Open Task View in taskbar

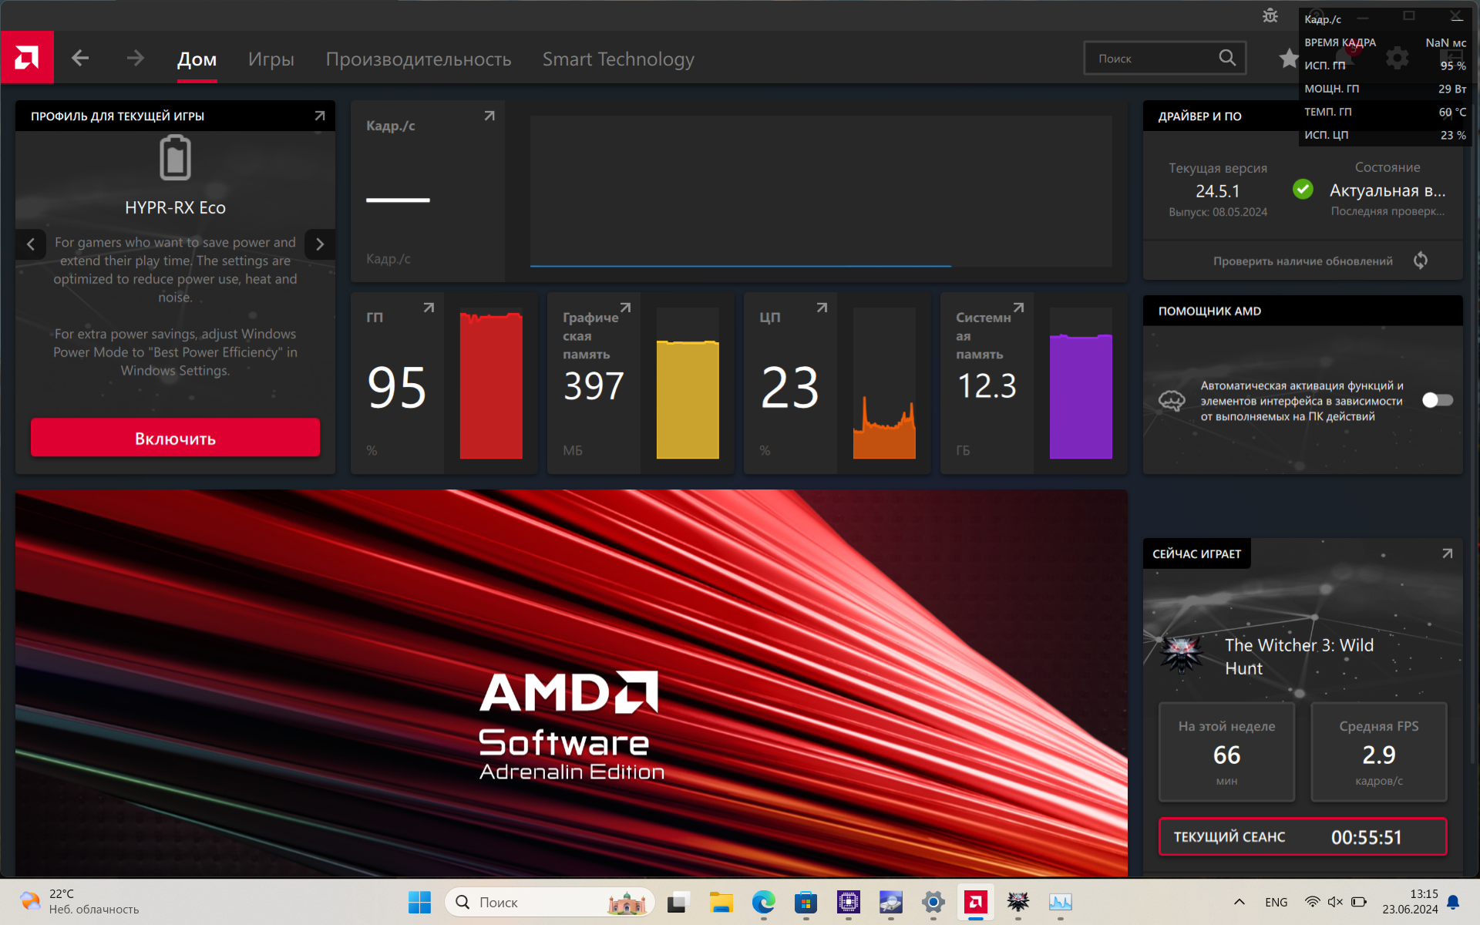[x=678, y=902]
